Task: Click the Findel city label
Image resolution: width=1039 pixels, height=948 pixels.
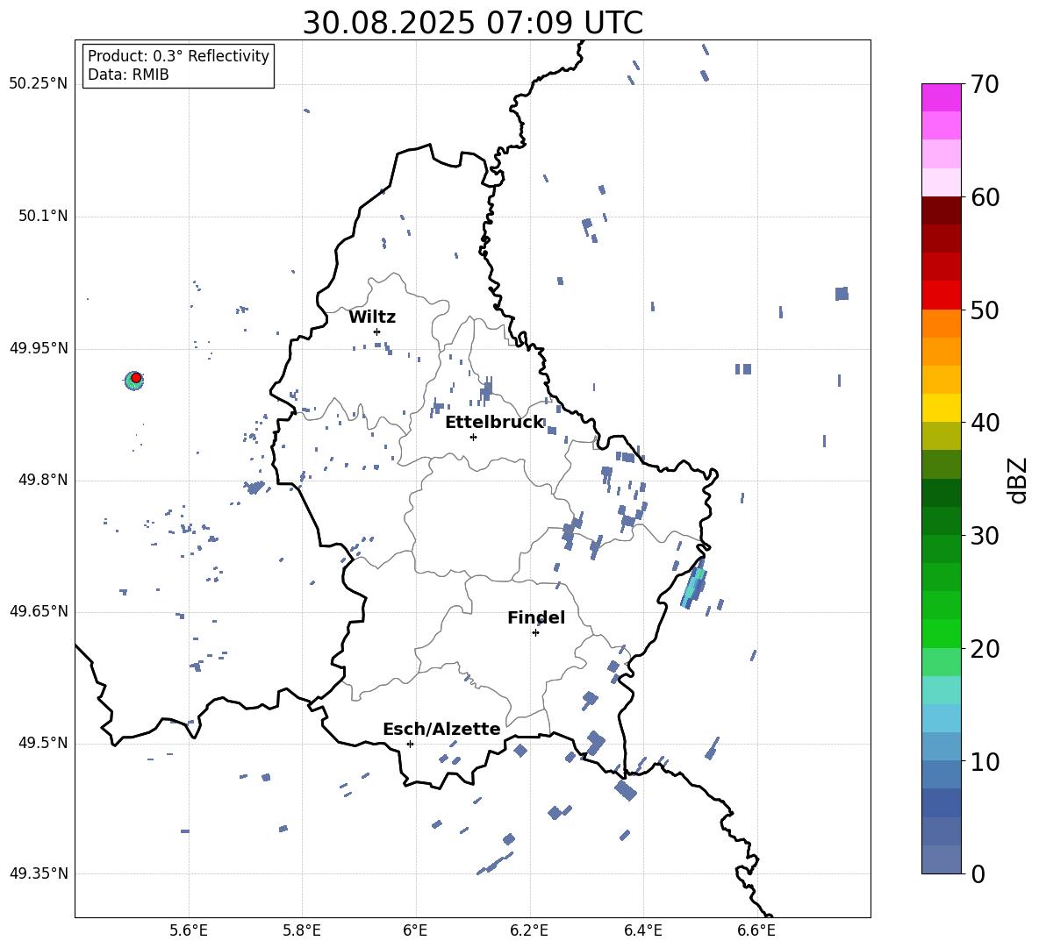Action: point(536,617)
